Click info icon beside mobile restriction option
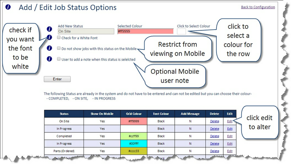Image resolution: width=291 pixels, height=164 pixels. (x=49, y=48)
